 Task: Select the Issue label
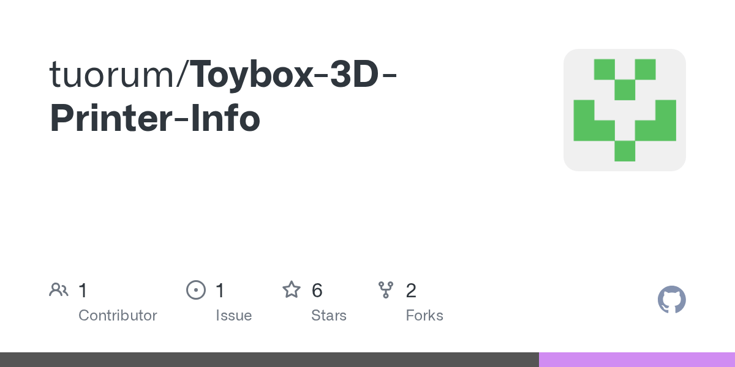tap(233, 316)
